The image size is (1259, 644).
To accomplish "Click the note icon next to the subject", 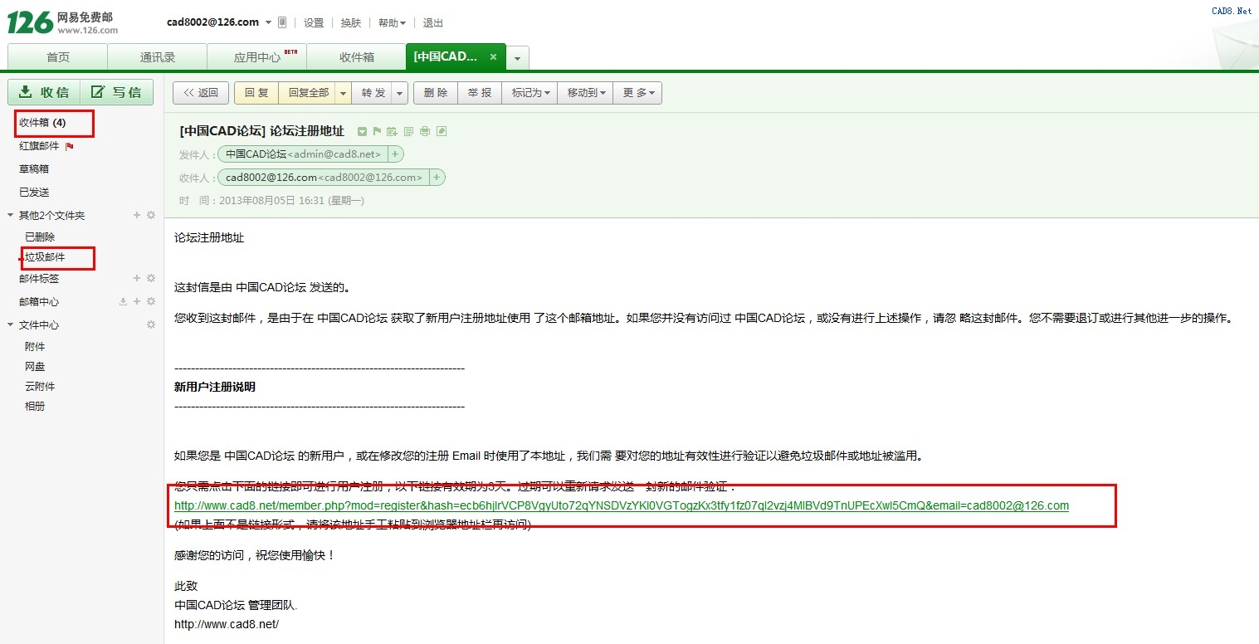I will pyautogui.click(x=408, y=131).
